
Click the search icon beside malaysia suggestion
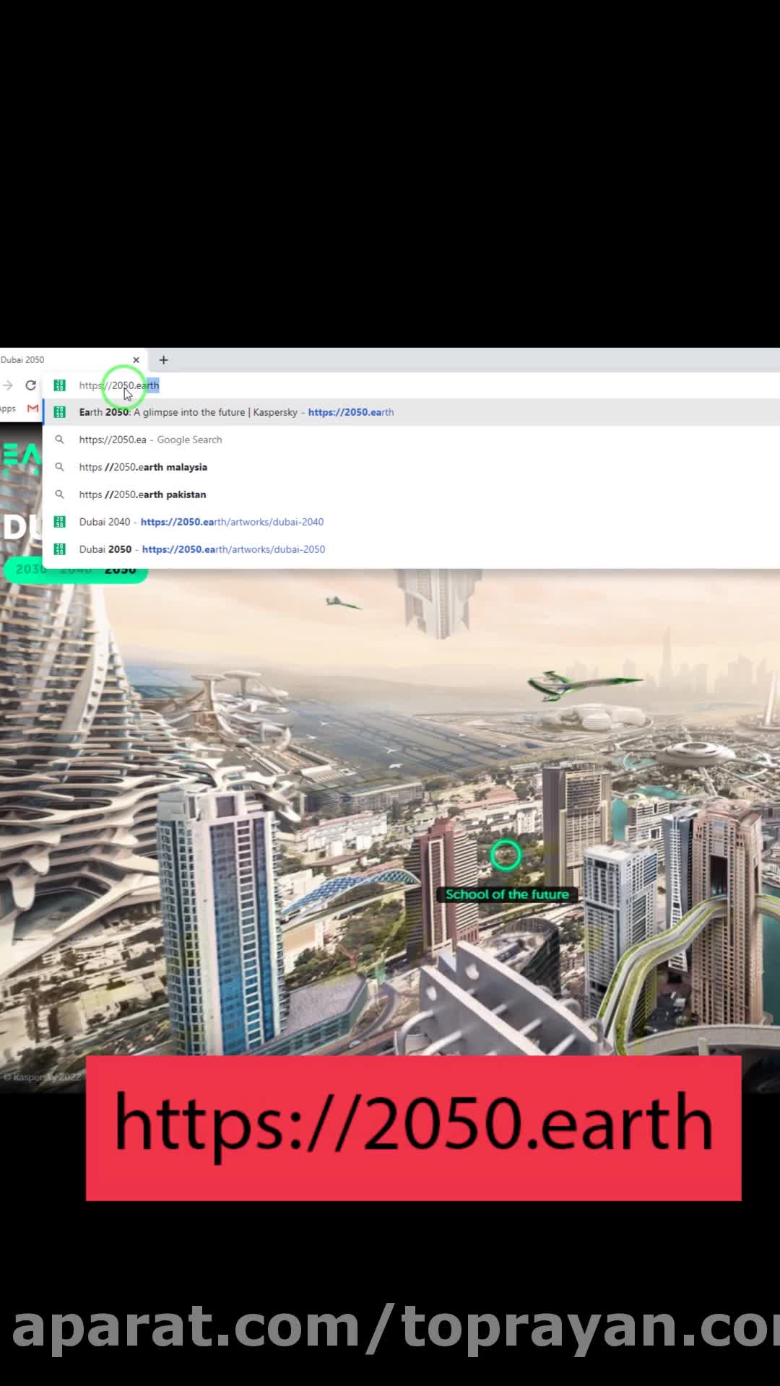click(60, 467)
